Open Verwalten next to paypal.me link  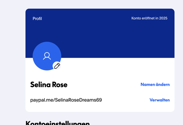tap(159, 100)
